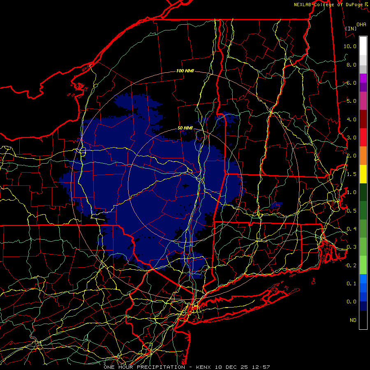
Task: Click the 0.0 legend value
Action: (x=351, y=302)
